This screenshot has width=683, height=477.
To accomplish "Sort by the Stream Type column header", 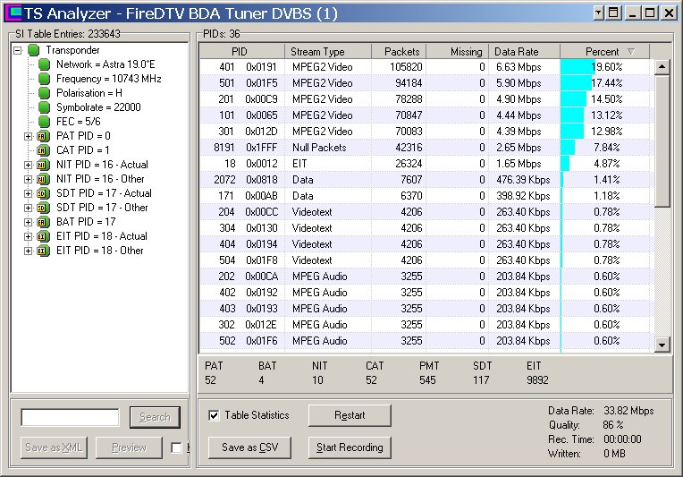I will (317, 52).
